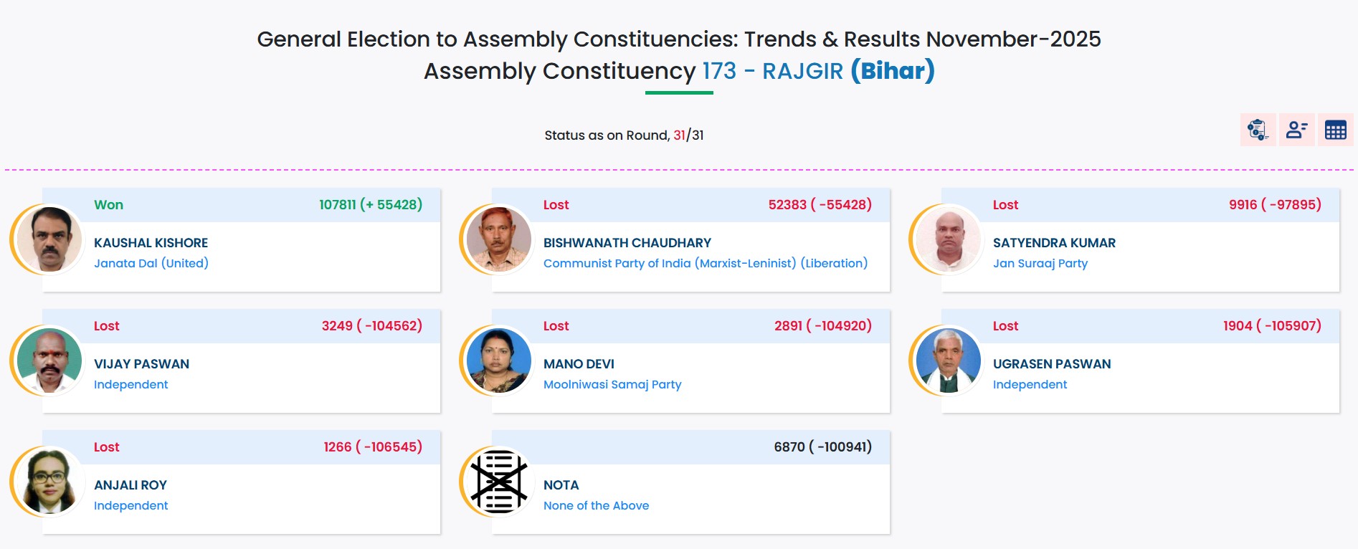Click the Moolniwasi Samaj Party label
Viewport: 1358px width, 549px height.
612,384
